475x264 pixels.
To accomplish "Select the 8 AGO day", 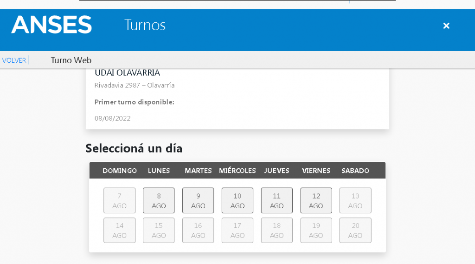I will click(159, 200).
